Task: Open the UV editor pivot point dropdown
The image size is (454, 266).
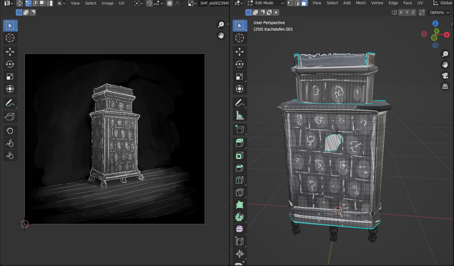Action: point(138,3)
